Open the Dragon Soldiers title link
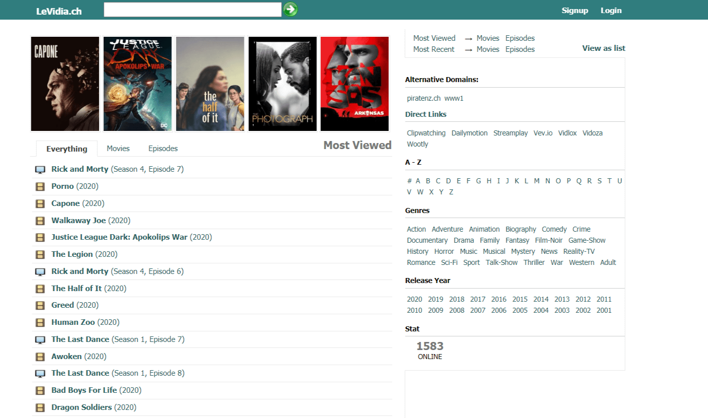708x418 pixels. [x=82, y=407]
